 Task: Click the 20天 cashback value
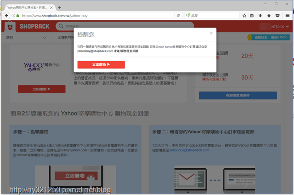(x=247, y=56)
